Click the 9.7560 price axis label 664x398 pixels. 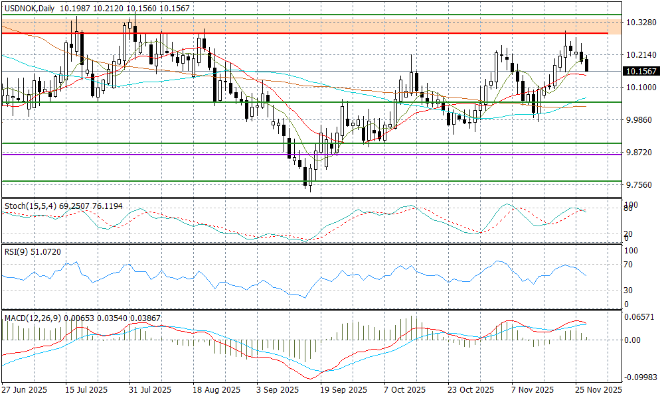pos(640,185)
